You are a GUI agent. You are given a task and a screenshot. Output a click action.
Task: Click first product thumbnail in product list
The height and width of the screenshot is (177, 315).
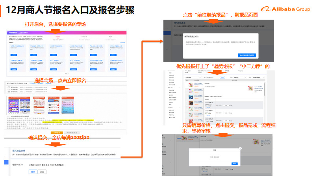coord(191,85)
